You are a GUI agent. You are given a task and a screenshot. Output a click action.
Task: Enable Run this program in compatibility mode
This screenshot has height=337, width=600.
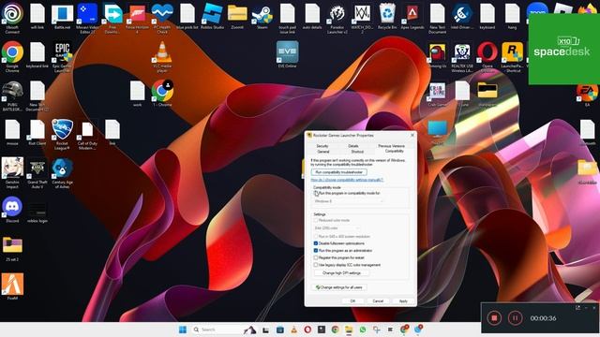tap(316, 194)
